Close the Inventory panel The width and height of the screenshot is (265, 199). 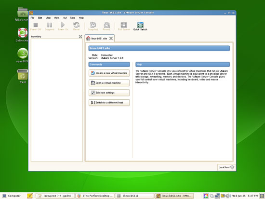(80, 36)
